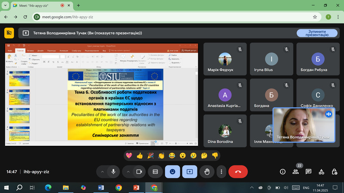Send the clapping hands reaction
This screenshot has height=193, width=344.
pyautogui.click(x=161, y=156)
